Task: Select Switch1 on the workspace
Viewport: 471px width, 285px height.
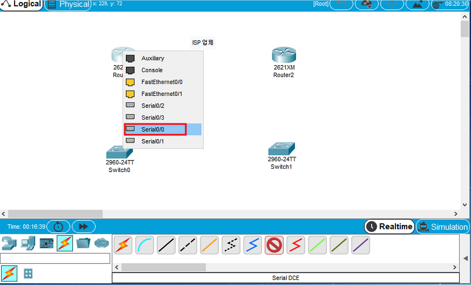Action: click(x=281, y=149)
